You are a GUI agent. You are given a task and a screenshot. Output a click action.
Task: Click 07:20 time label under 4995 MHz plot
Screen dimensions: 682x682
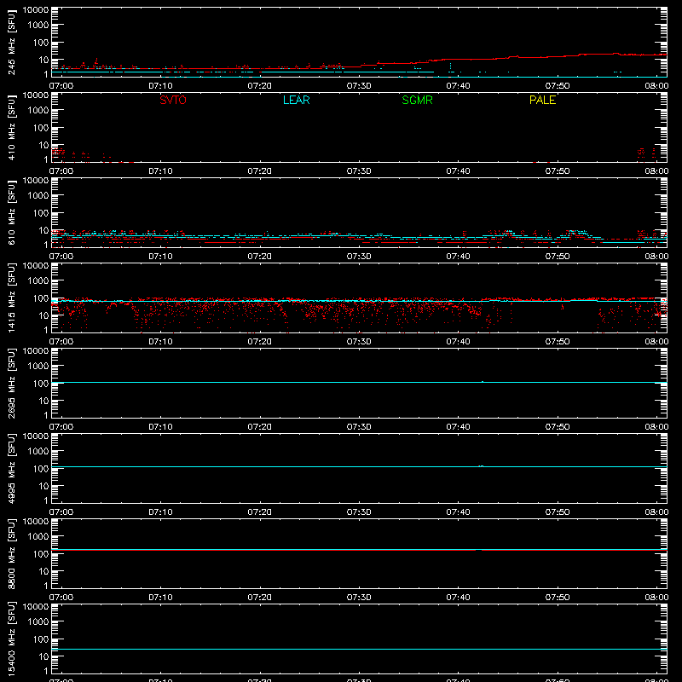[260, 512]
